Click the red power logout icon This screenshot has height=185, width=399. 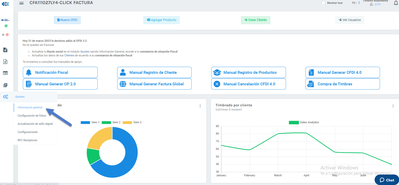7,35
